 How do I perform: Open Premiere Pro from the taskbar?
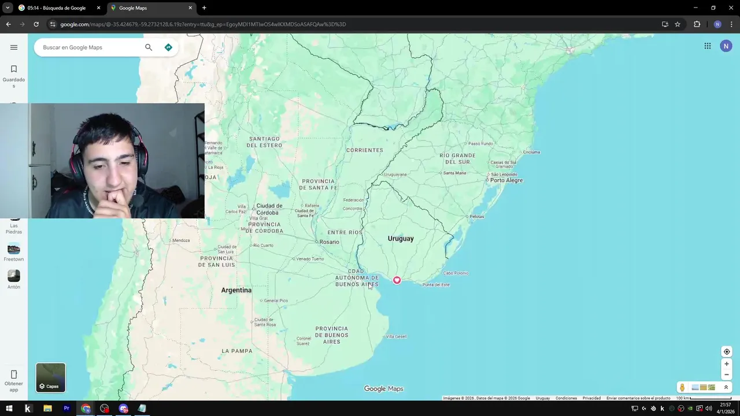click(x=66, y=408)
